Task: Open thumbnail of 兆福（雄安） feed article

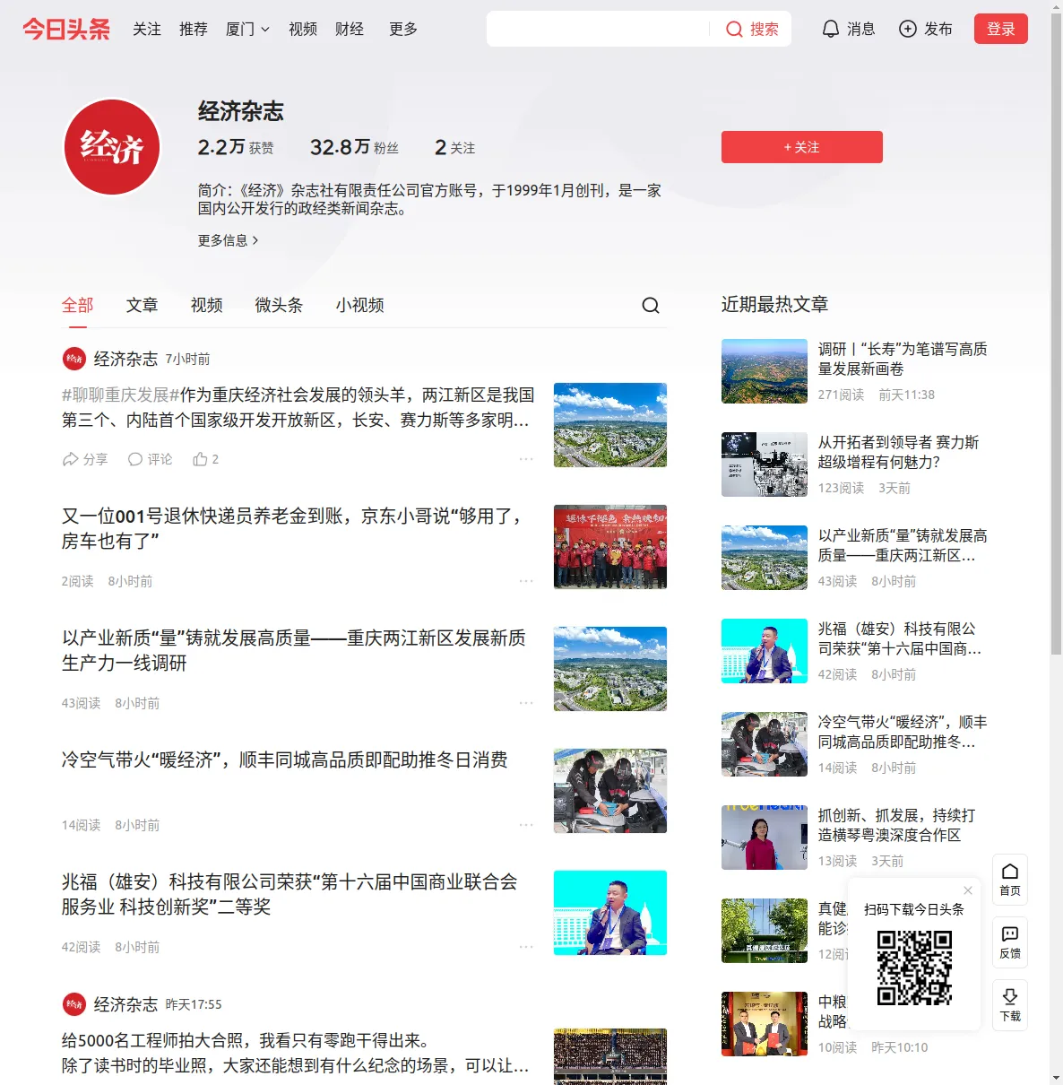Action: coord(610,913)
